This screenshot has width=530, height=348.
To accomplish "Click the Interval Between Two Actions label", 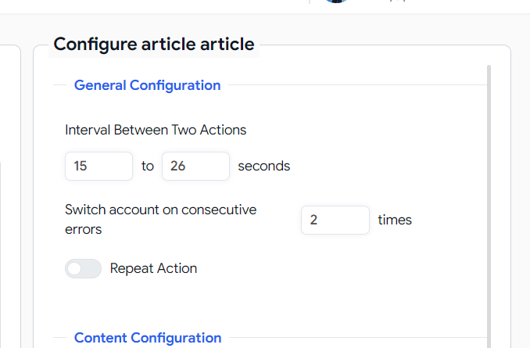I will 156,130.
